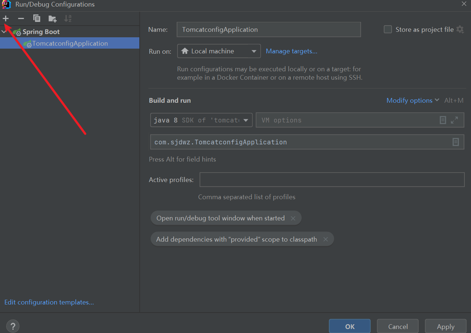
Task: Open help with the question mark button
Action: (x=13, y=326)
